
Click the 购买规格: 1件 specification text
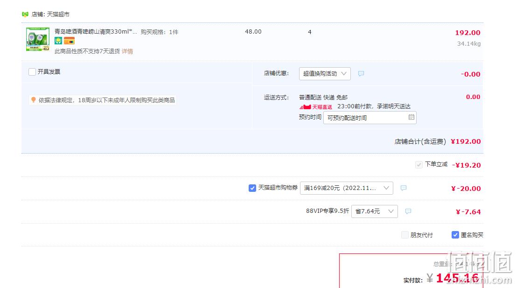pos(160,32)
